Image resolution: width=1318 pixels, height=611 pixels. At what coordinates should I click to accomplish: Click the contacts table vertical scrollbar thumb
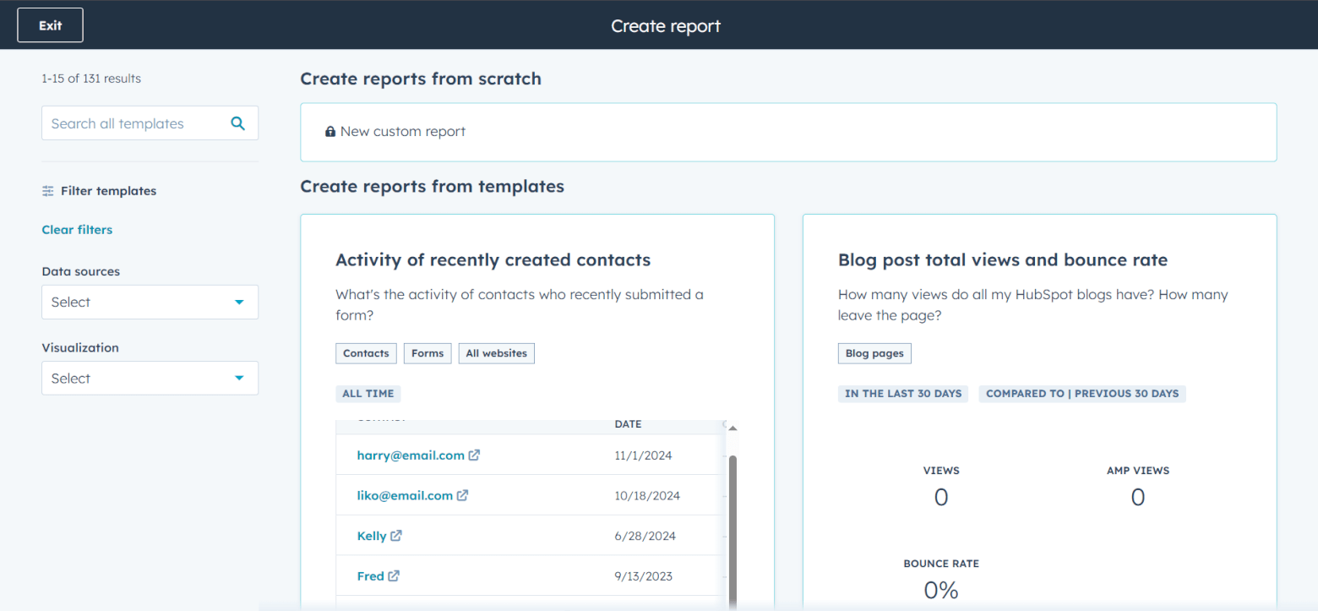[733, 532]
